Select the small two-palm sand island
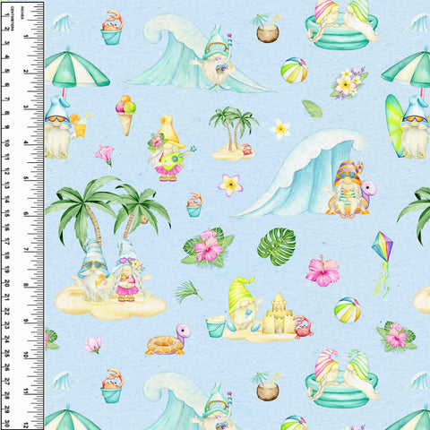 click(234, 133)
